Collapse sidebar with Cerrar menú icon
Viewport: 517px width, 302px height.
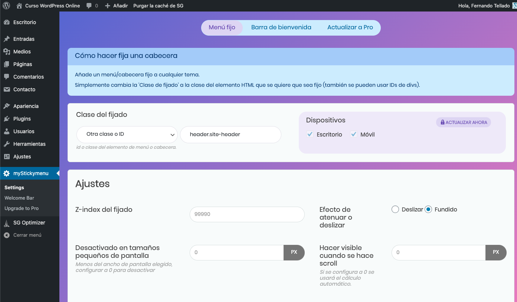click(7, 235)
